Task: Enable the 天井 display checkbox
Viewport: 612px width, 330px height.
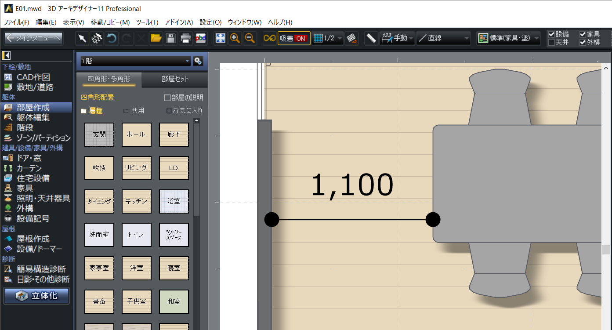Action: 551,43
